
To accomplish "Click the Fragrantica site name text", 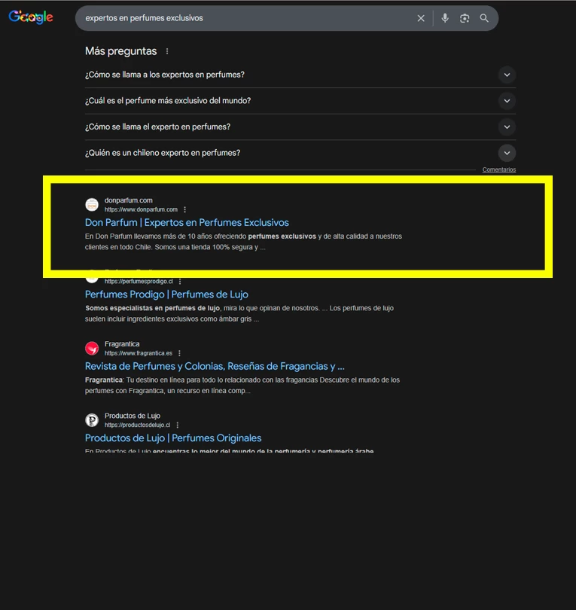I will (x=122, y=344).
